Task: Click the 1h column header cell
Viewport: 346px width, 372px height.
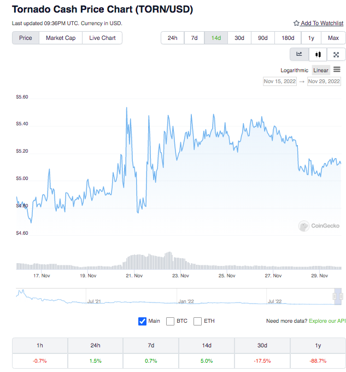Action: (x=40, y=345)
